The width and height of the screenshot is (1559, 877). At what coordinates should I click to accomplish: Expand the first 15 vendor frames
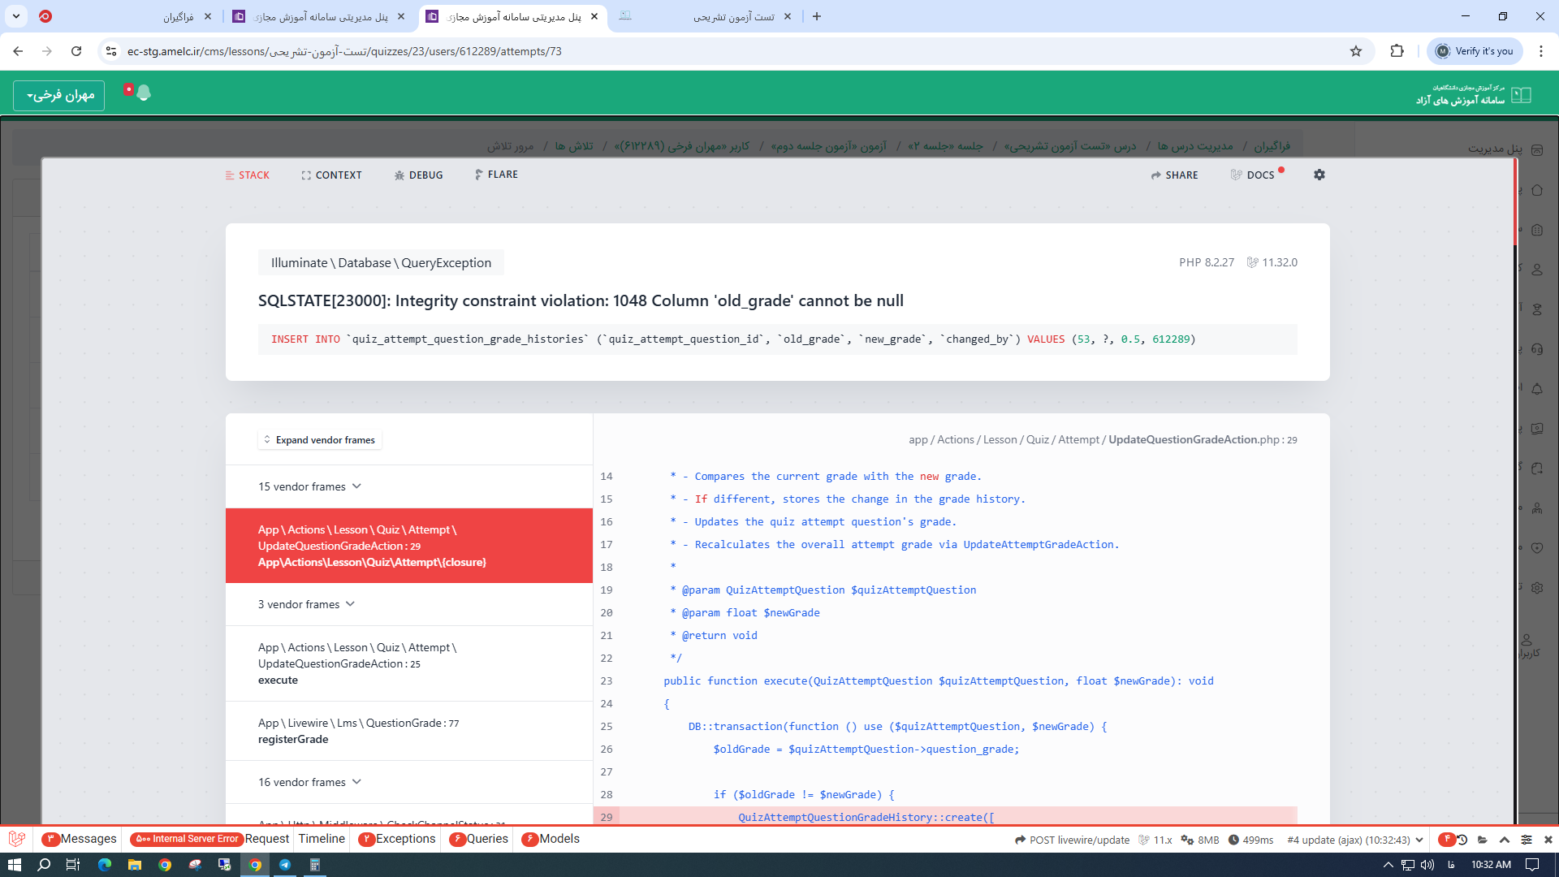click(309, 486)
